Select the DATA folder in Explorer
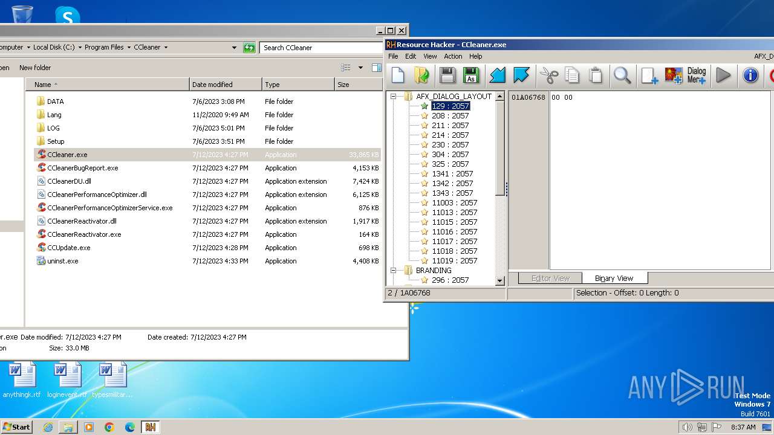 pyautogui.click(x=55, y=101)
